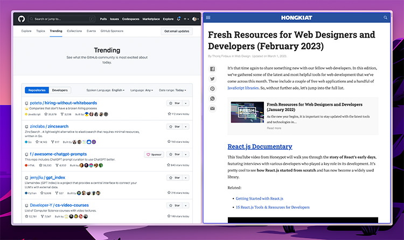Open the GitHub notifications bell
Image resolution: width=404 pixels, height=240 pixels.
[178, 19]
